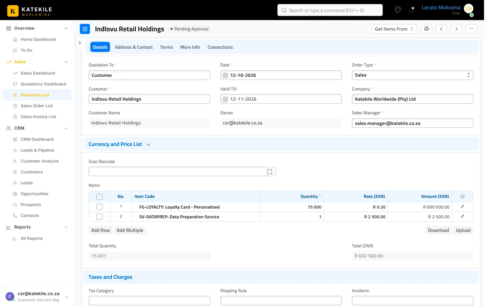Check the row 2 Data Preparation checkbox
The height and width of the screenshot is (306, 489).
99,217
